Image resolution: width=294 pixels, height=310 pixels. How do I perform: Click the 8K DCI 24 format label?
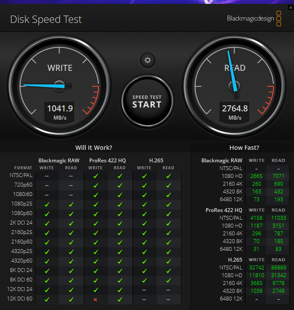point(21,270)
